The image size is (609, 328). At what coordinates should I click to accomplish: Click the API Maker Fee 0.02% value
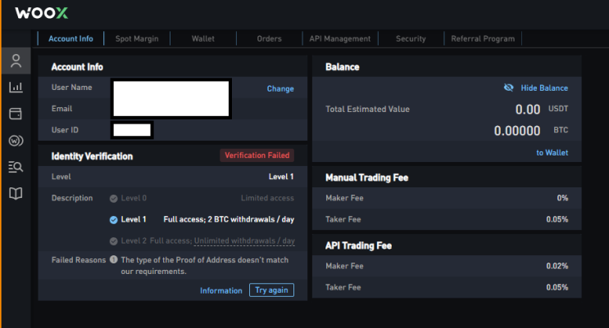[557, 266]
